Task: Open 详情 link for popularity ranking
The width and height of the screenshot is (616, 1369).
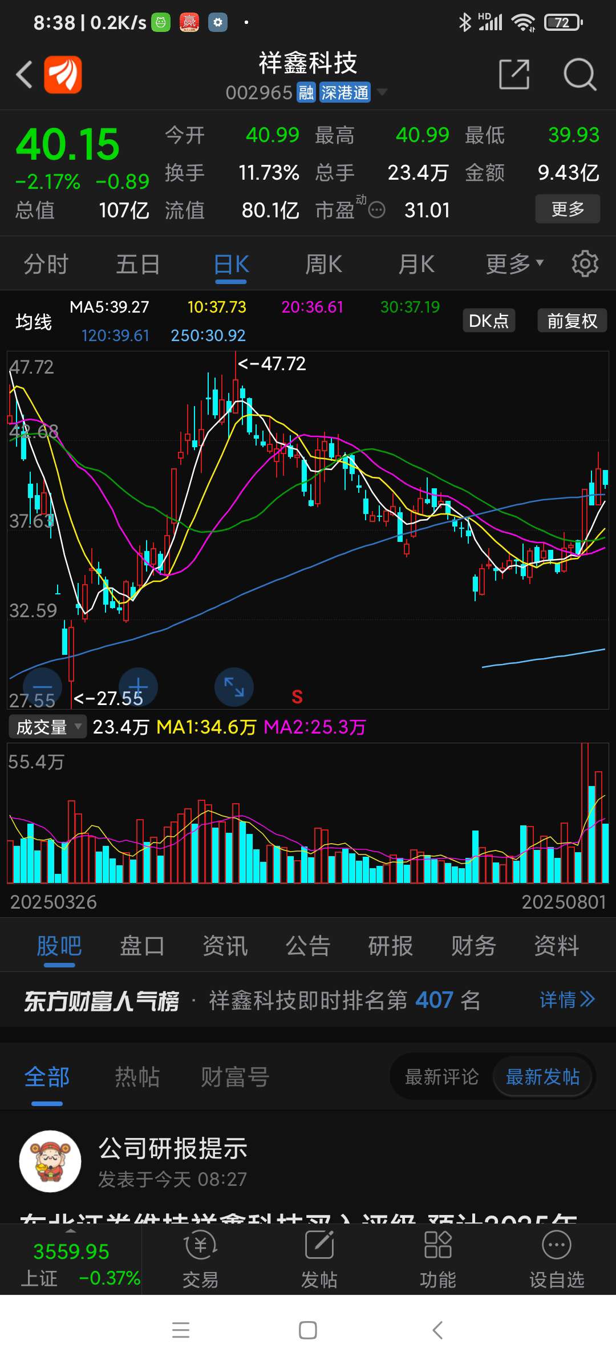Action: [x=568, y=999]
